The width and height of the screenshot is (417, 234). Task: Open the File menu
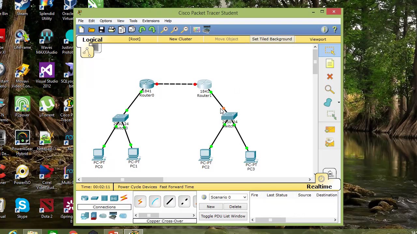[80, 21]
